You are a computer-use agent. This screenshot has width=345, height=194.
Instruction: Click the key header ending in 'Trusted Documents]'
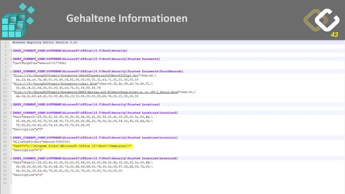click(86, 59)
